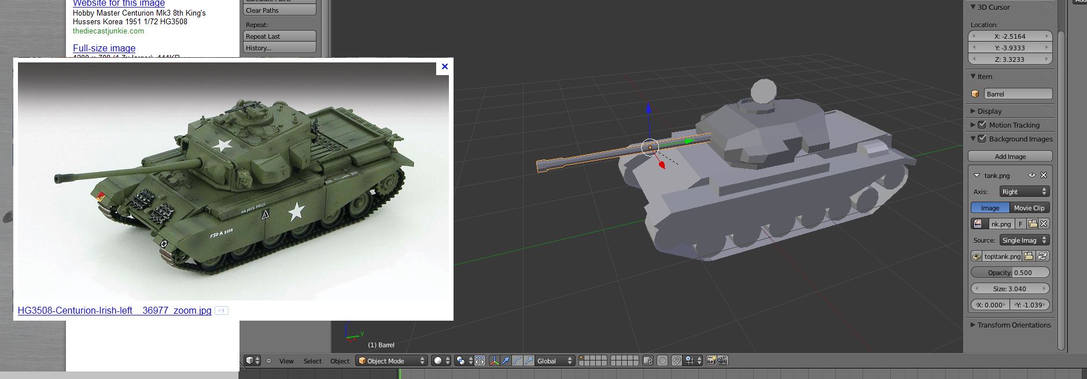Image resolution: width=1087 pixels, height=379 pixels.
Task: Click the image offset Y -1.039 field
Action: (x=1030, y=304)
